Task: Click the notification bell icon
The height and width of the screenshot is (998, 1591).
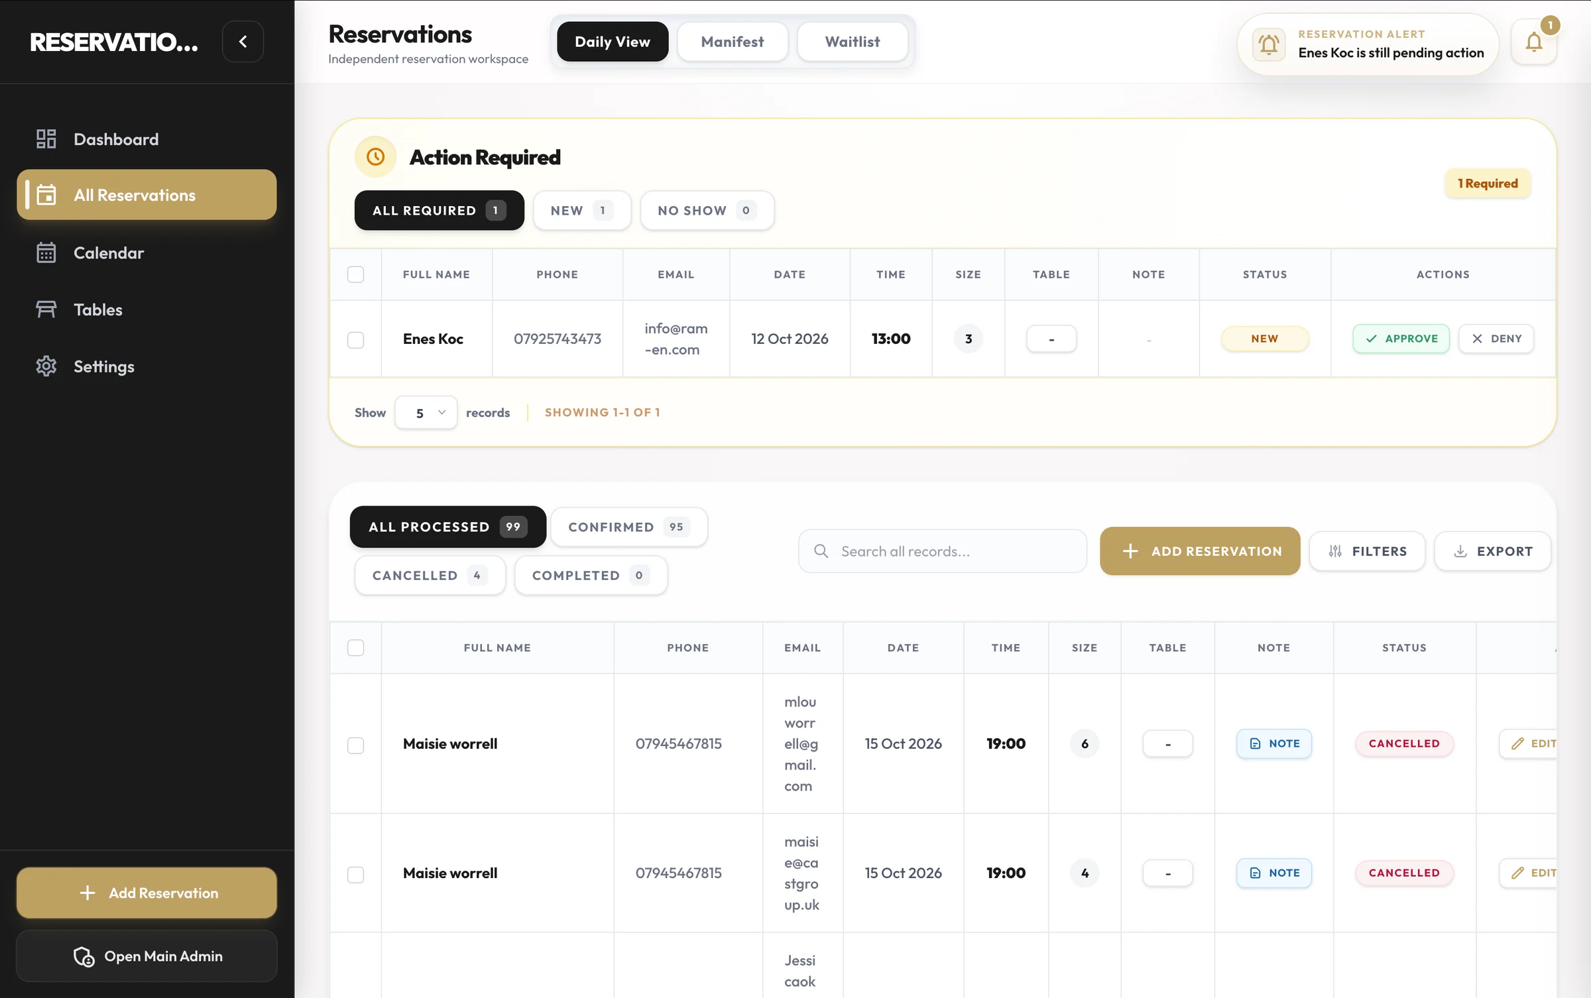Action: point(1533,42)
